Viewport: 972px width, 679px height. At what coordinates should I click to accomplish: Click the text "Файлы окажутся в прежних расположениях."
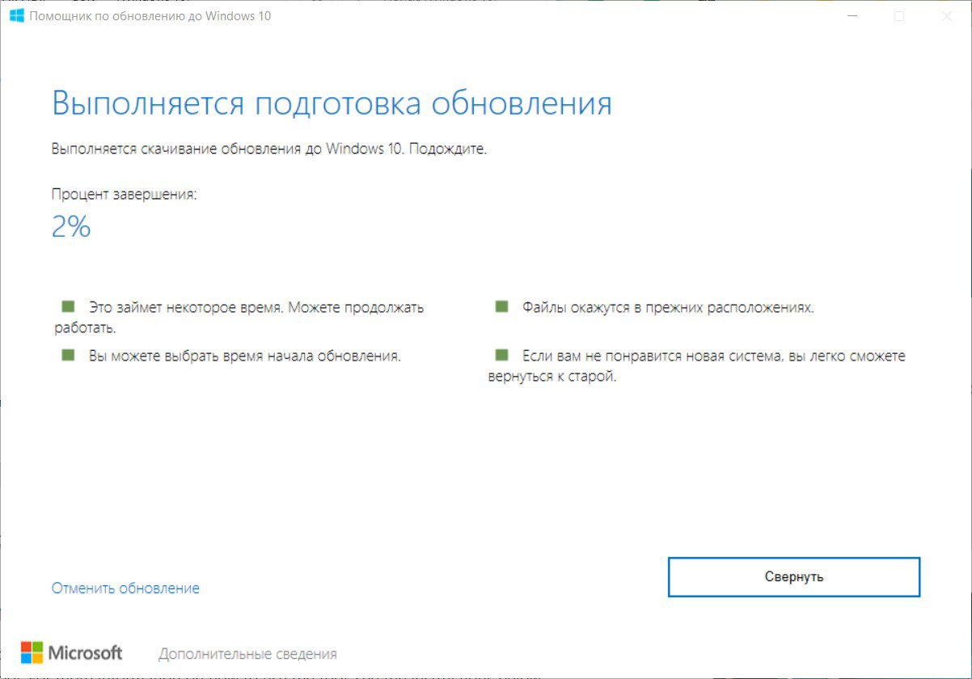point(668,308)
